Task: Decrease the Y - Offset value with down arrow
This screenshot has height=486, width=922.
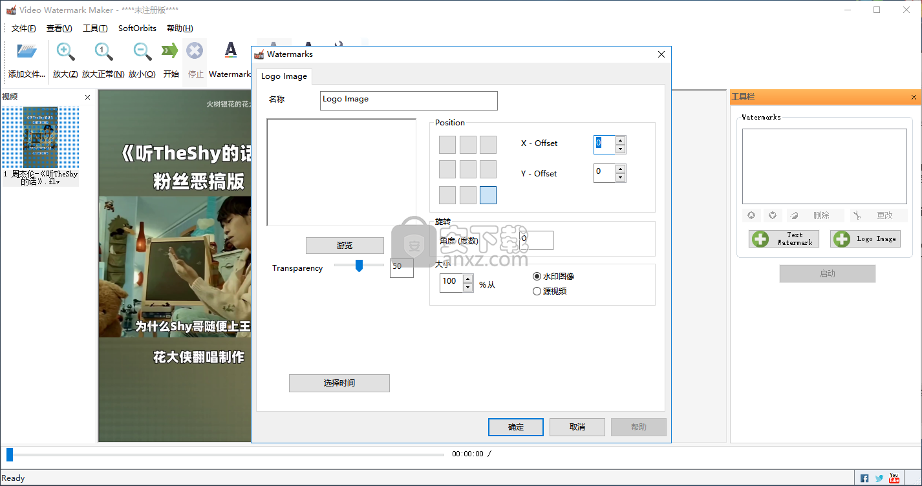Action: tap(621, 178)
